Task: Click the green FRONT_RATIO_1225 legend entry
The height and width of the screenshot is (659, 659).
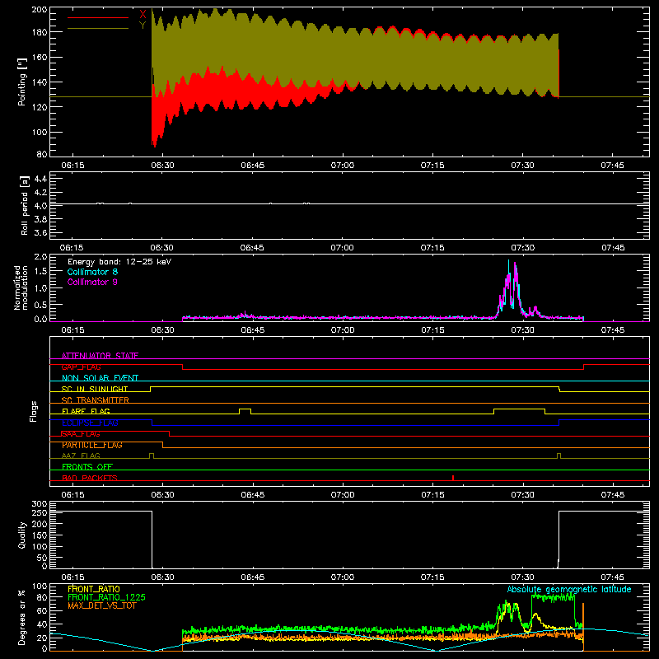Action: 107,597
